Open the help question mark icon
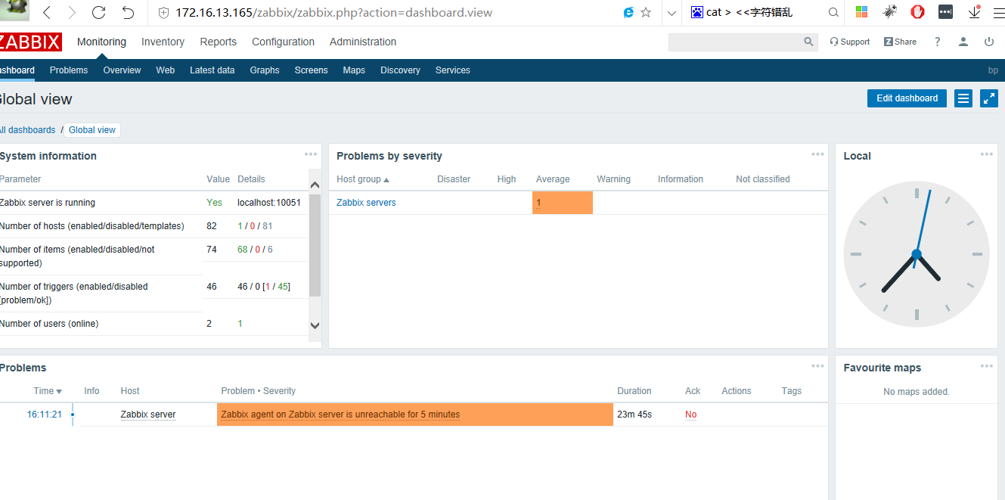The image size is (1005, 500). (x=938, y=42)
